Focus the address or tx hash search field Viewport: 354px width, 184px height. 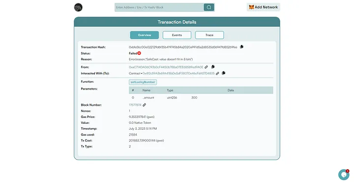click(159, 7)
